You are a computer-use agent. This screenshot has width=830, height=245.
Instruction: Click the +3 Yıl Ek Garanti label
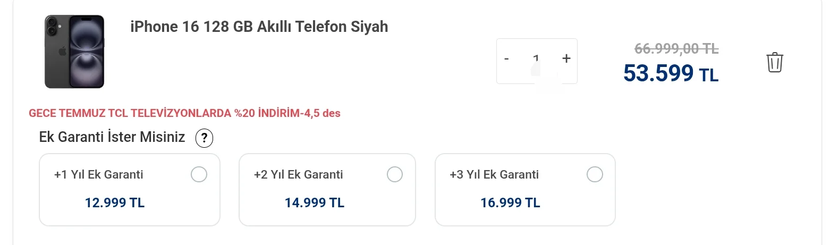494,174
